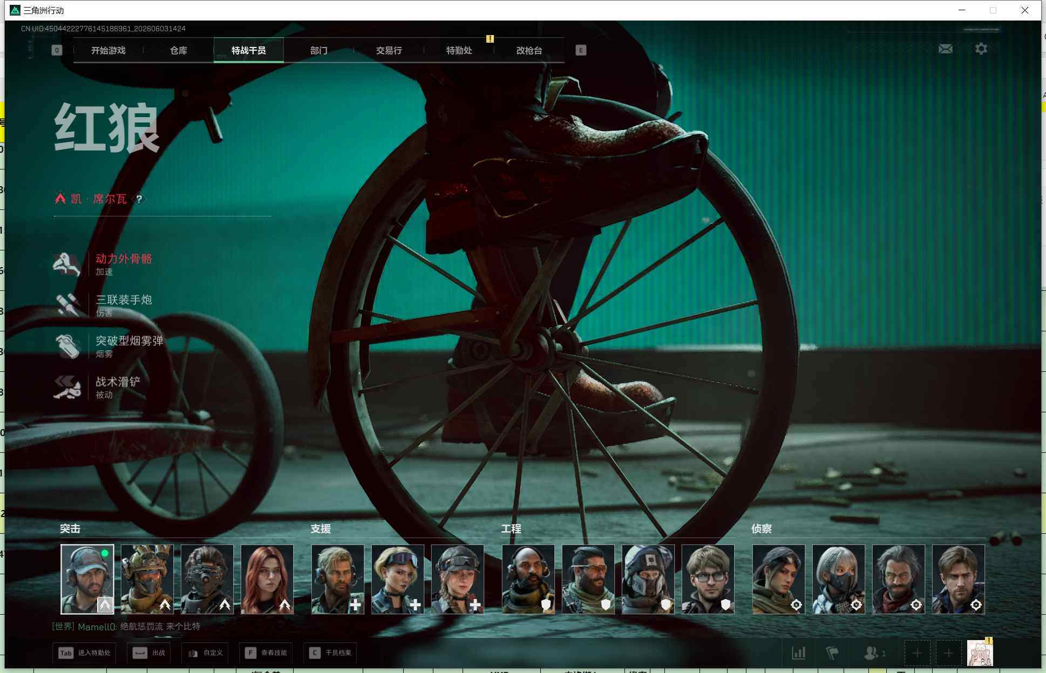Open the mail inbox envelope icon
This screenshot has height=673, width=1046.
[x=945, y=49]
